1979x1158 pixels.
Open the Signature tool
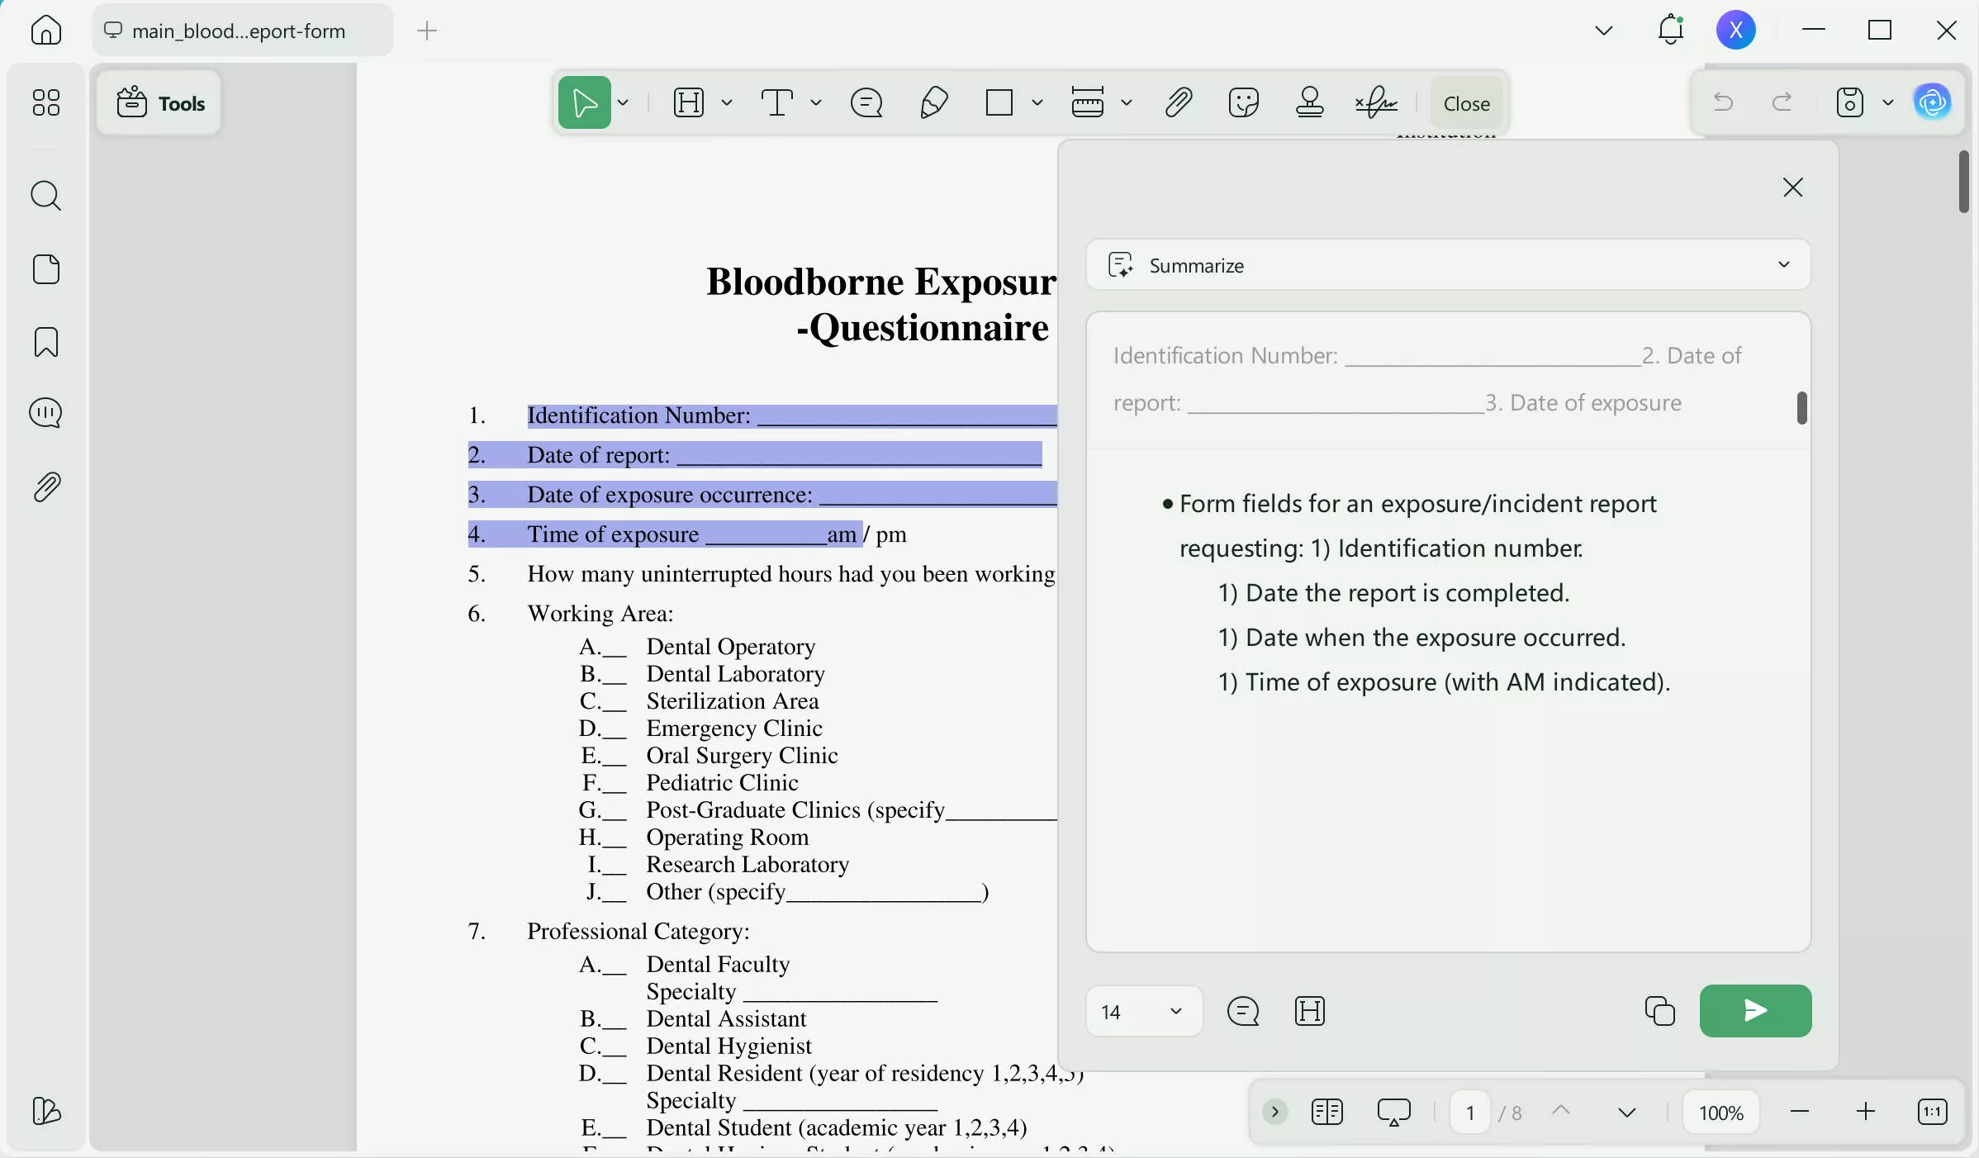coord(1374,102)
